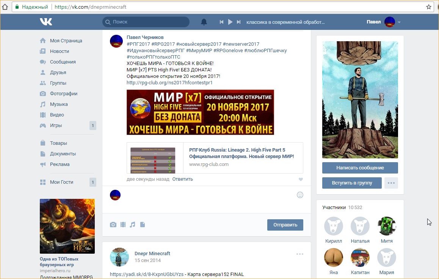The image size is (439, 279).
Task: Open Реклама section
Action: click(60, 164)
